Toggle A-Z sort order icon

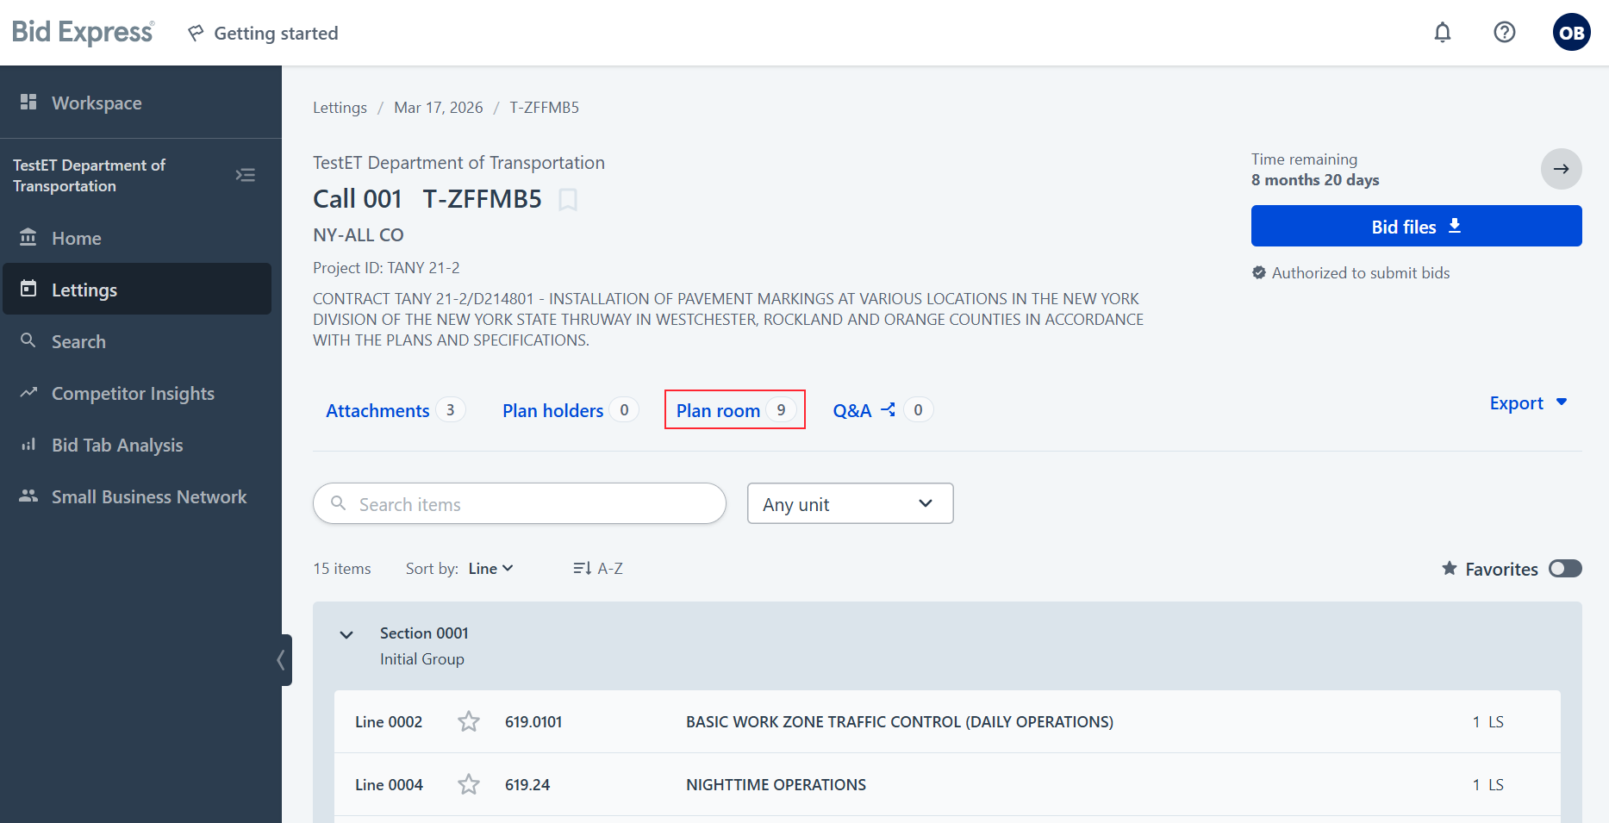(583, 568)
